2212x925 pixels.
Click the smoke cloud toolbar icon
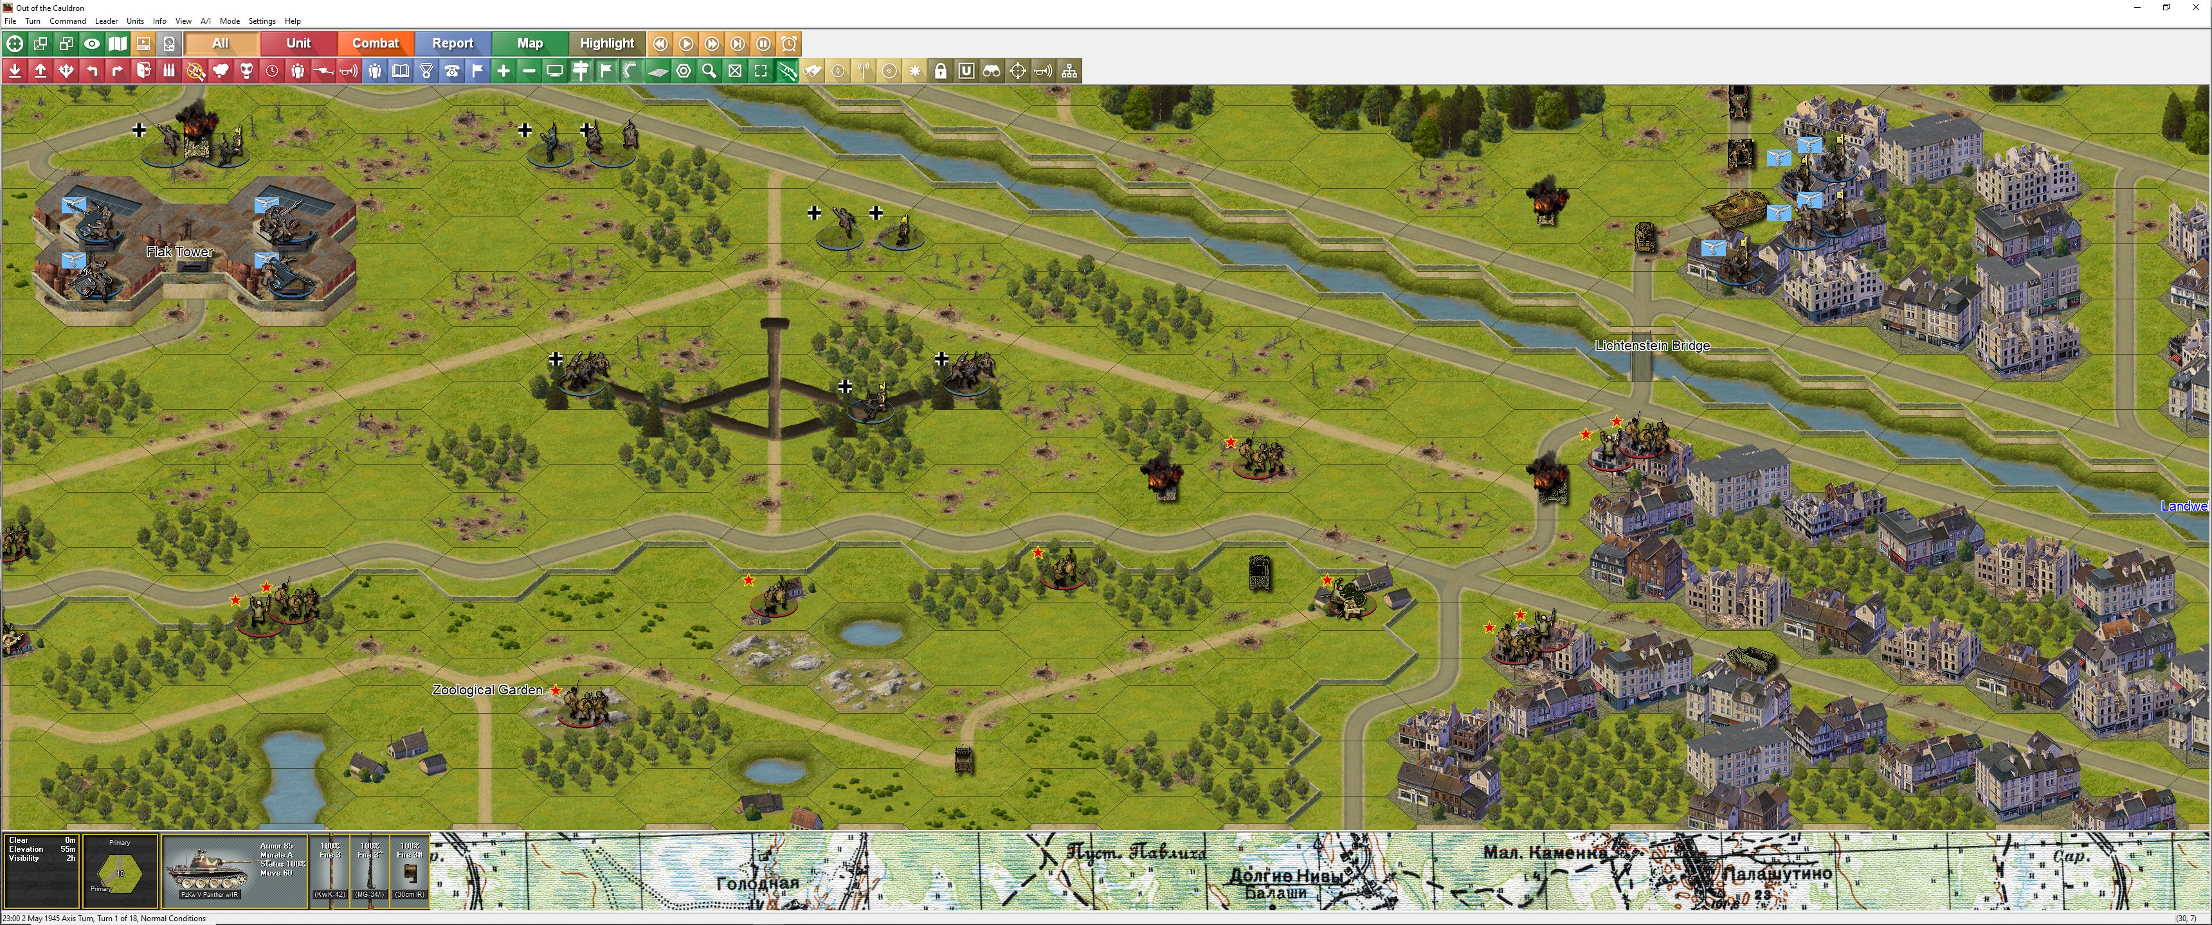point(221,71)
